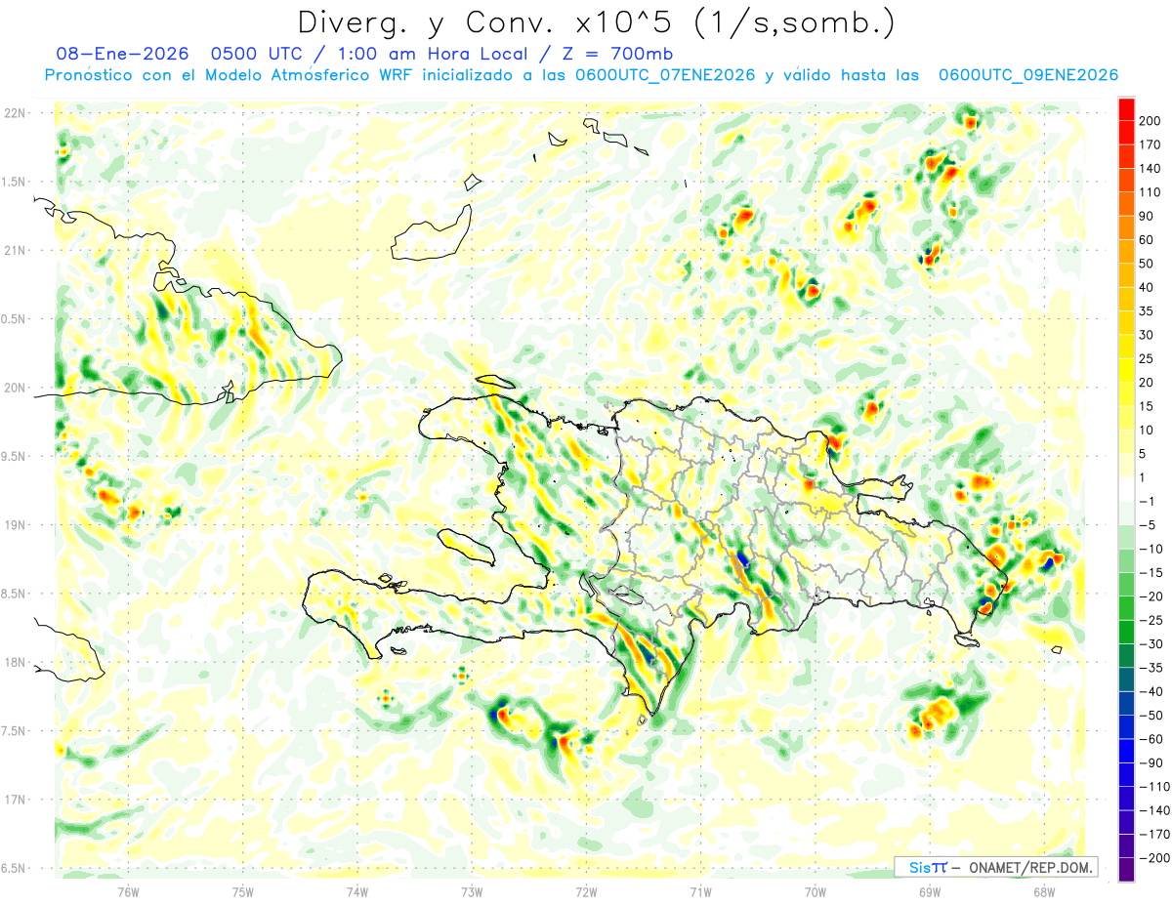Click the 68W longitude label

tap(1044, 891)
